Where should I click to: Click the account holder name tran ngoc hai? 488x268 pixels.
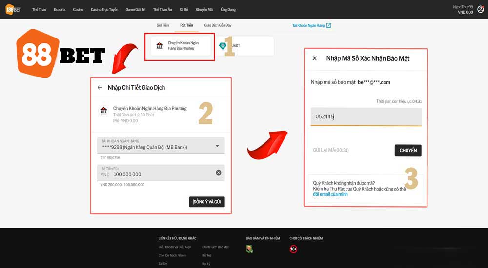[110, 157]
